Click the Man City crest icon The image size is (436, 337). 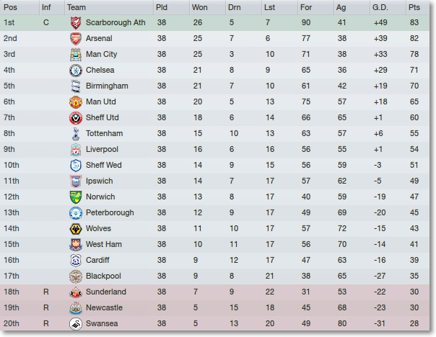point(76,54)
